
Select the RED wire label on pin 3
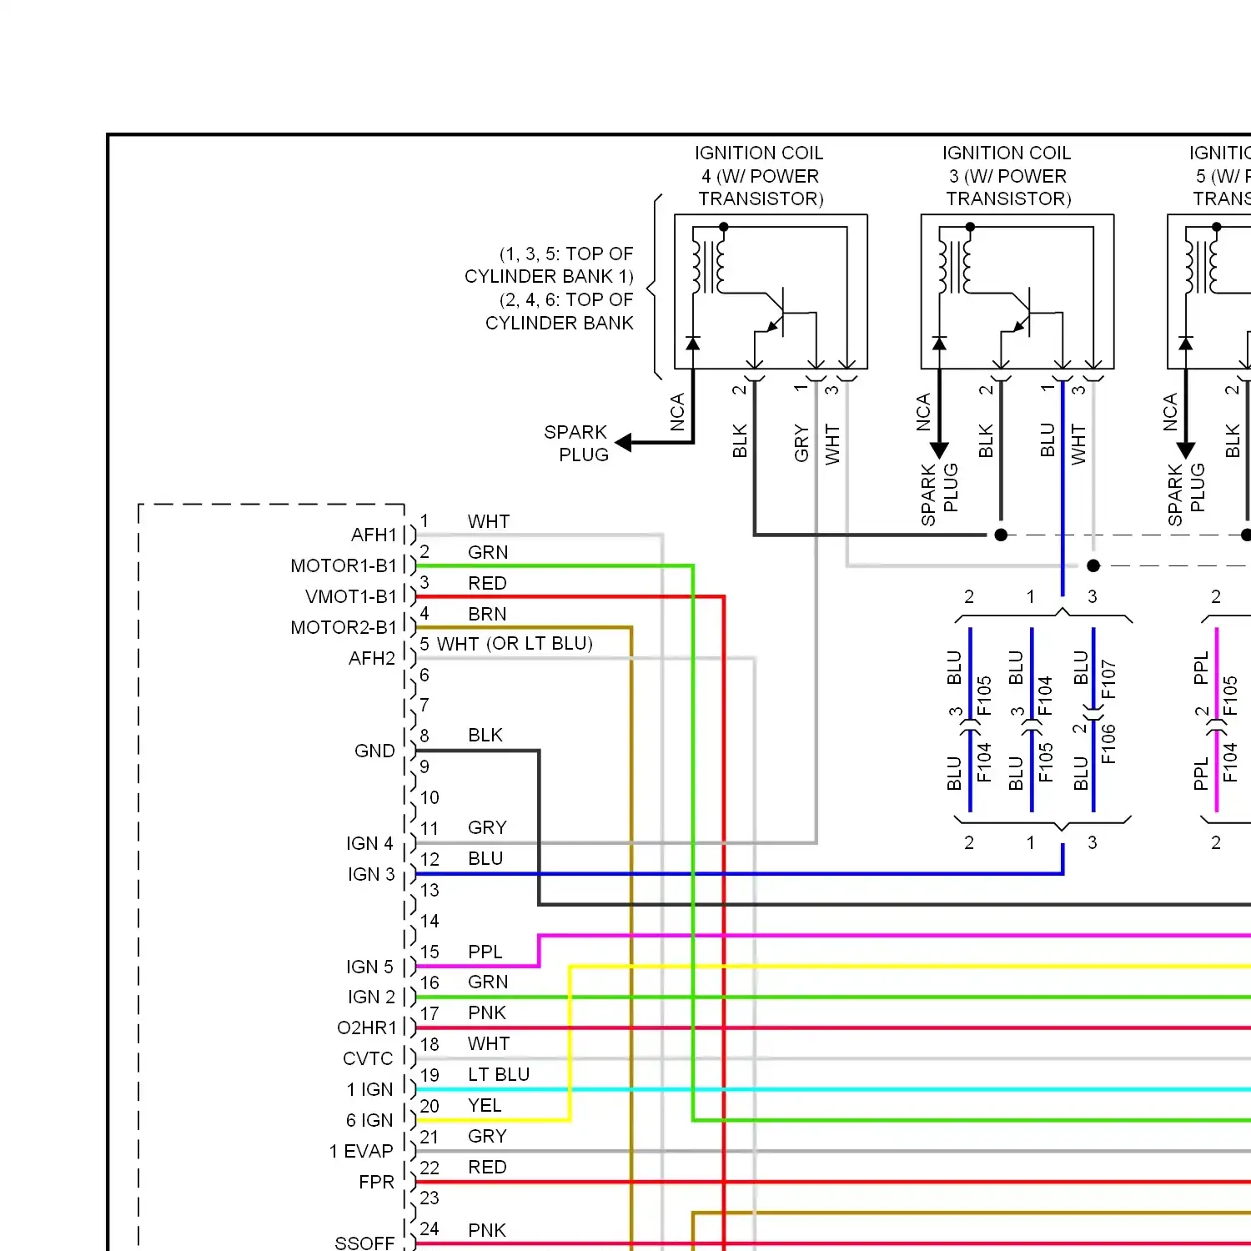tap(487, 583)
